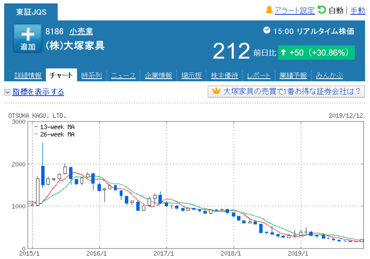Click the 1000 y-axis label

(19, 206)
